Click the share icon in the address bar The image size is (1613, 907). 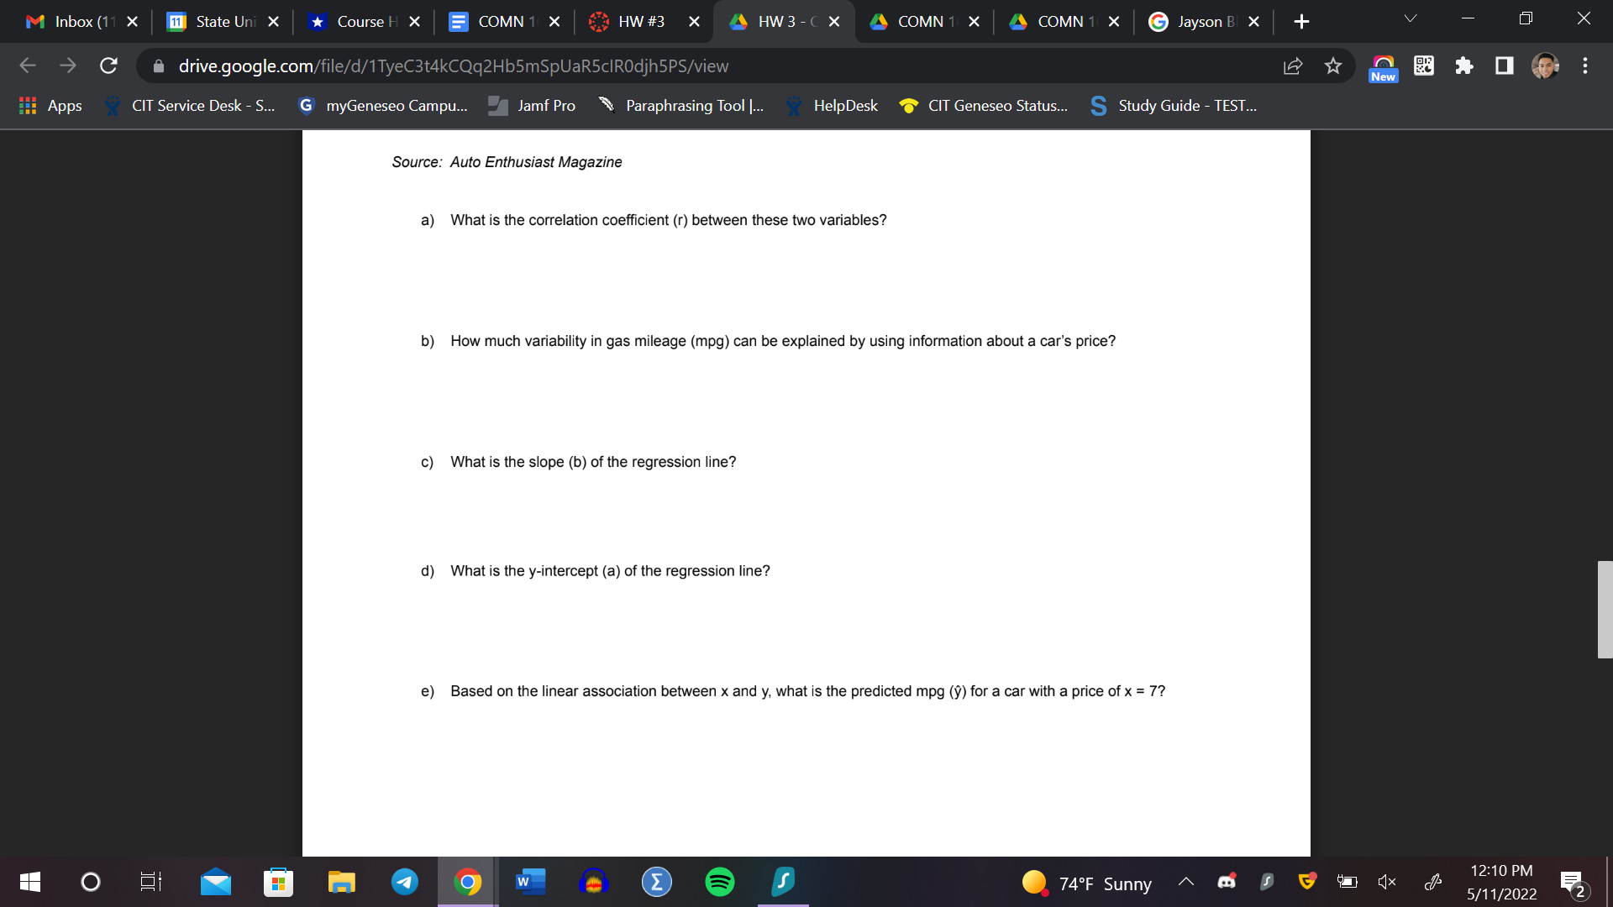tap(1293, 66)
